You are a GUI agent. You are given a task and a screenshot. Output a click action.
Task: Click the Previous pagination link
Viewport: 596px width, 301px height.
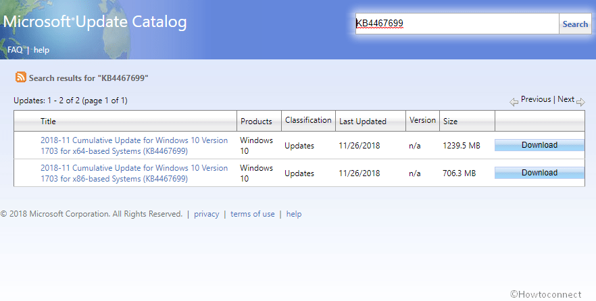[536, 99]
